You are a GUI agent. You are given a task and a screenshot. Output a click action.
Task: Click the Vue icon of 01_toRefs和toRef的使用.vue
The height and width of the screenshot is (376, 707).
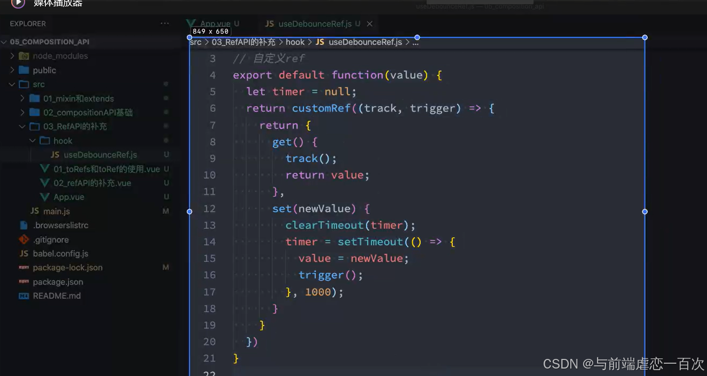point(45,169)
